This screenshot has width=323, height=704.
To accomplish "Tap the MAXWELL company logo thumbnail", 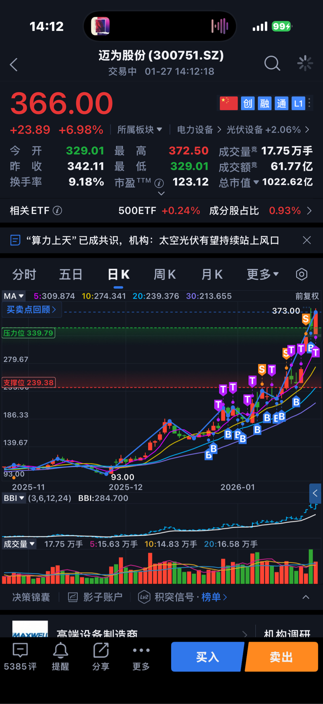I will pyautogui.click(x=30, y=629).
